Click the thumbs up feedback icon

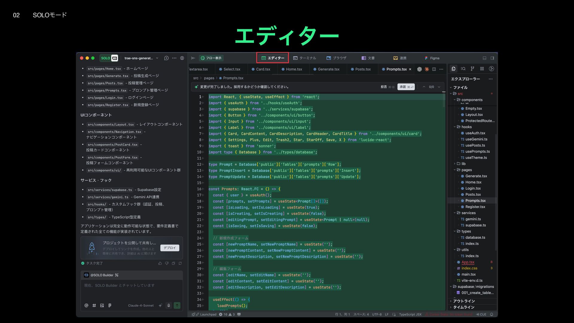160,263
